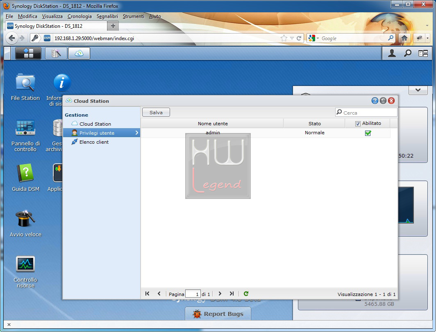Screen dimensions: 436x332
Task: Click the Report Bugs button
Action: [218, 314]
